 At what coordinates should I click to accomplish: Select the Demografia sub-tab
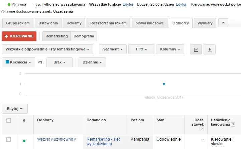pyautogui.click(x=84, y=36)
